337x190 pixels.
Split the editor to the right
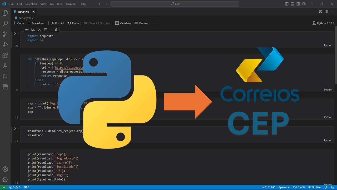coord(326,12)
